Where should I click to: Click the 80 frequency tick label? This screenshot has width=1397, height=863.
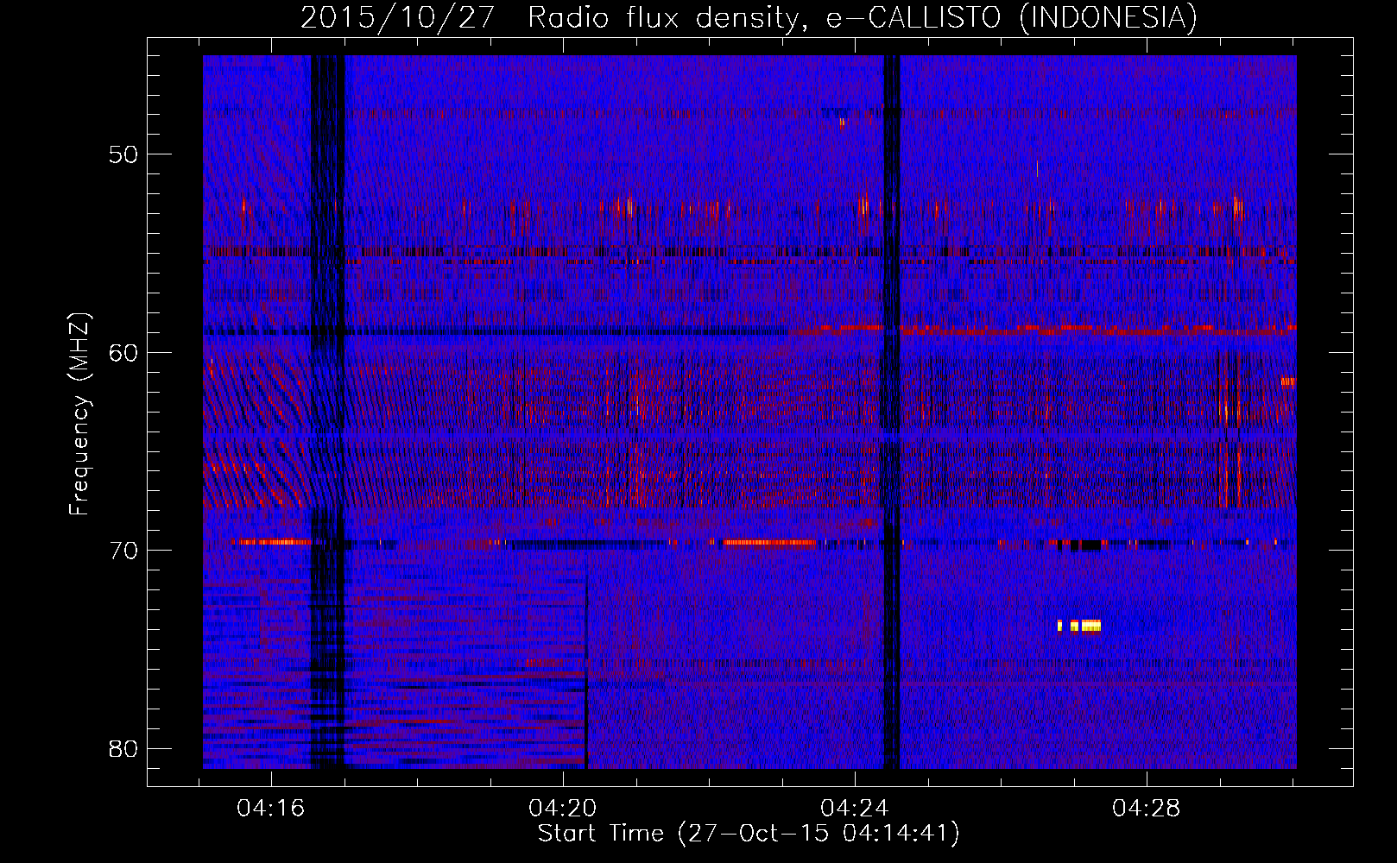(123, 748)
